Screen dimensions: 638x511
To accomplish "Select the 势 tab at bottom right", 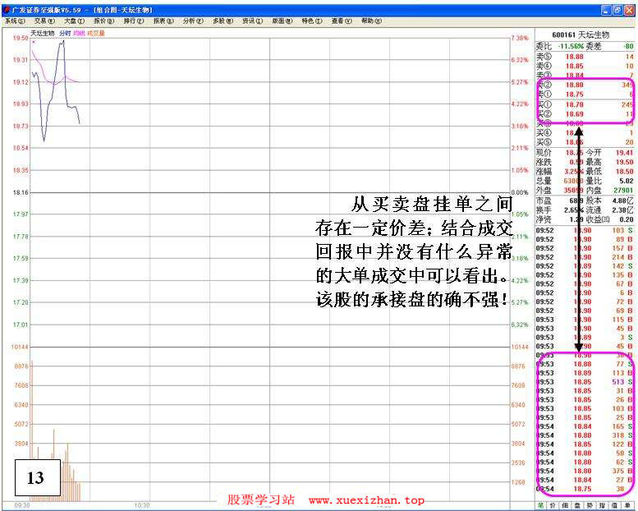I will click(590, 506).
